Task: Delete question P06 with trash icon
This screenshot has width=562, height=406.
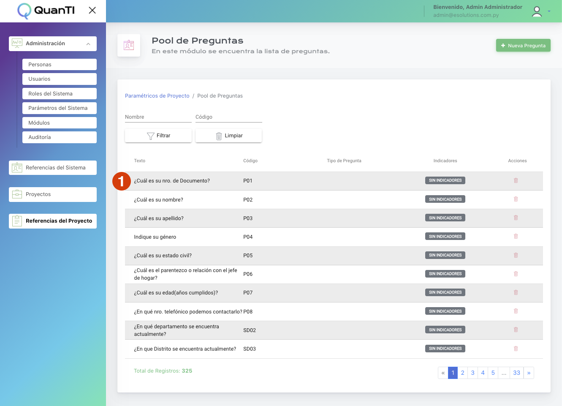Action: [516, 274]
